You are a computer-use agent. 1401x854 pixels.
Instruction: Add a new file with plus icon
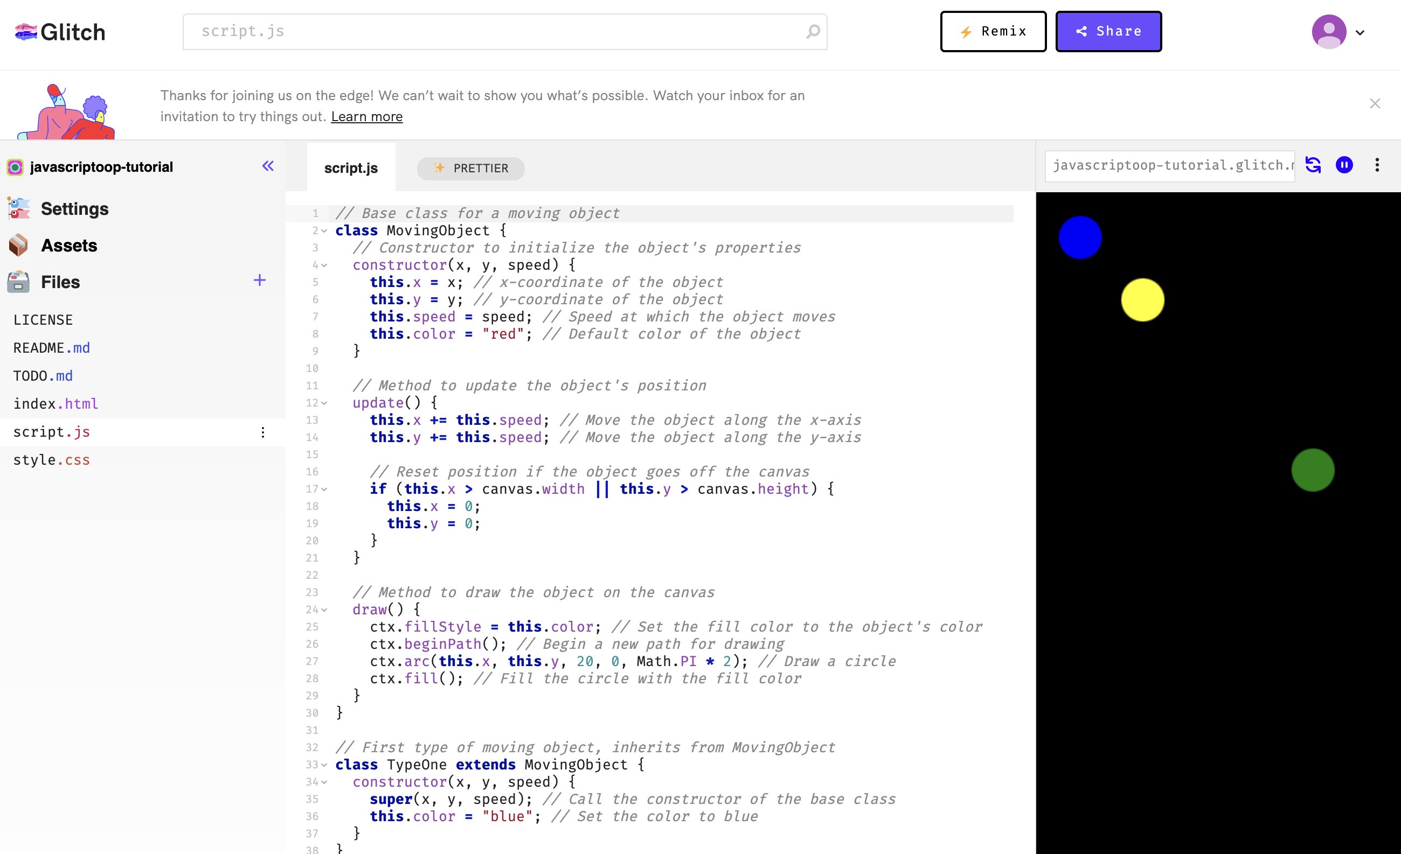coord(259,280)
